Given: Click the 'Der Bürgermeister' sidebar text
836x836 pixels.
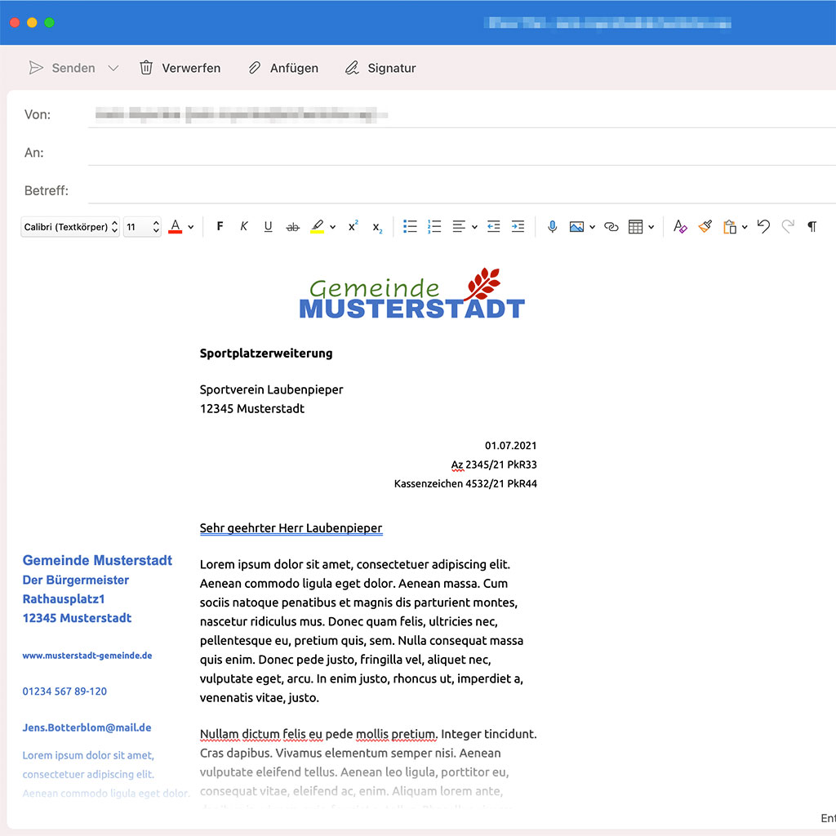Looking at the screenshot, I should (x=76, y=580).
